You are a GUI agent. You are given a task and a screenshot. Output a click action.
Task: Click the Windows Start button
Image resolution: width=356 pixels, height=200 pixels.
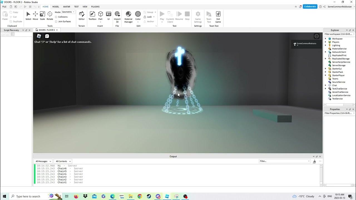pyautogui.click(x=4, y=196)
